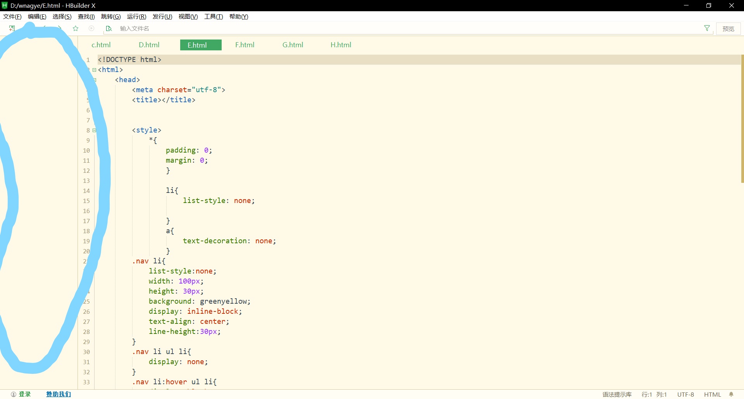The height and width of the screenshot is (399, 744).
Task: Open the 跳转(G) menu
Action: click(111, 17)
